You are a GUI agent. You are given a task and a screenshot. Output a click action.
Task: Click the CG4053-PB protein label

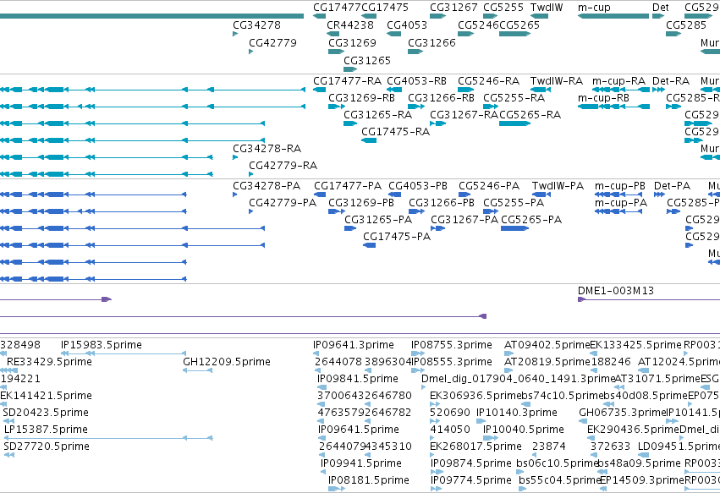[418, 186]
